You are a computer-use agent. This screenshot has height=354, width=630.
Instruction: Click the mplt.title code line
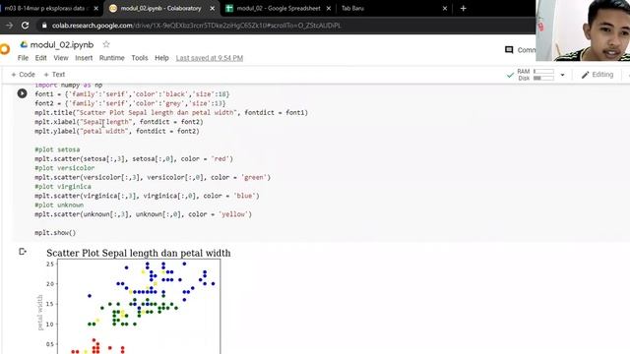click(171, 113)
